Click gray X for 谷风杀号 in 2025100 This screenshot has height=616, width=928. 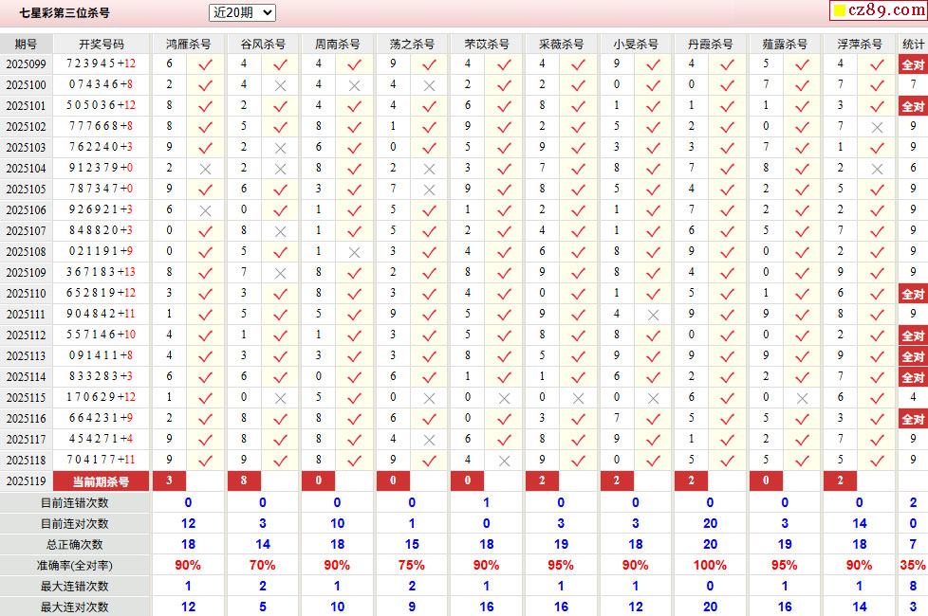280,85
